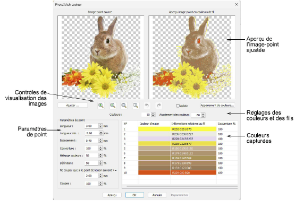Click thread info cell R252 G251 B73
The width and height of the screenshot is (295, 208).
point(193,129)
